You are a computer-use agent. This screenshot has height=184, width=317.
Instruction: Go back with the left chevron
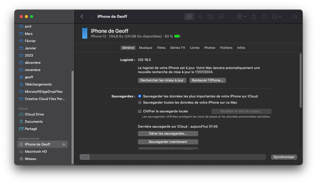click(82, 17)
